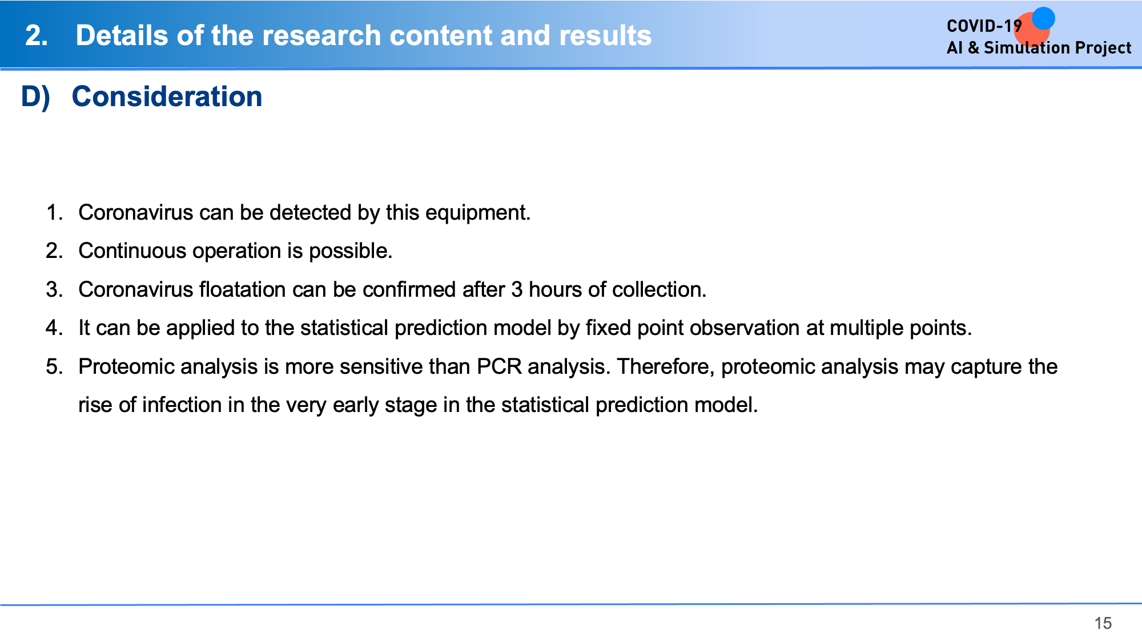Viewport: 1142px width, 642px height.
Task: Click the list number 5. marker
Action: click(x=55, y=366)
